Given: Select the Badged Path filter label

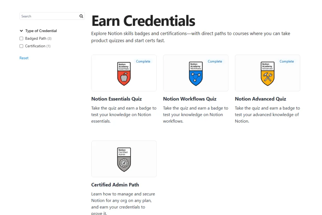Looking at the screenshot, I should (x=36, y=39).
